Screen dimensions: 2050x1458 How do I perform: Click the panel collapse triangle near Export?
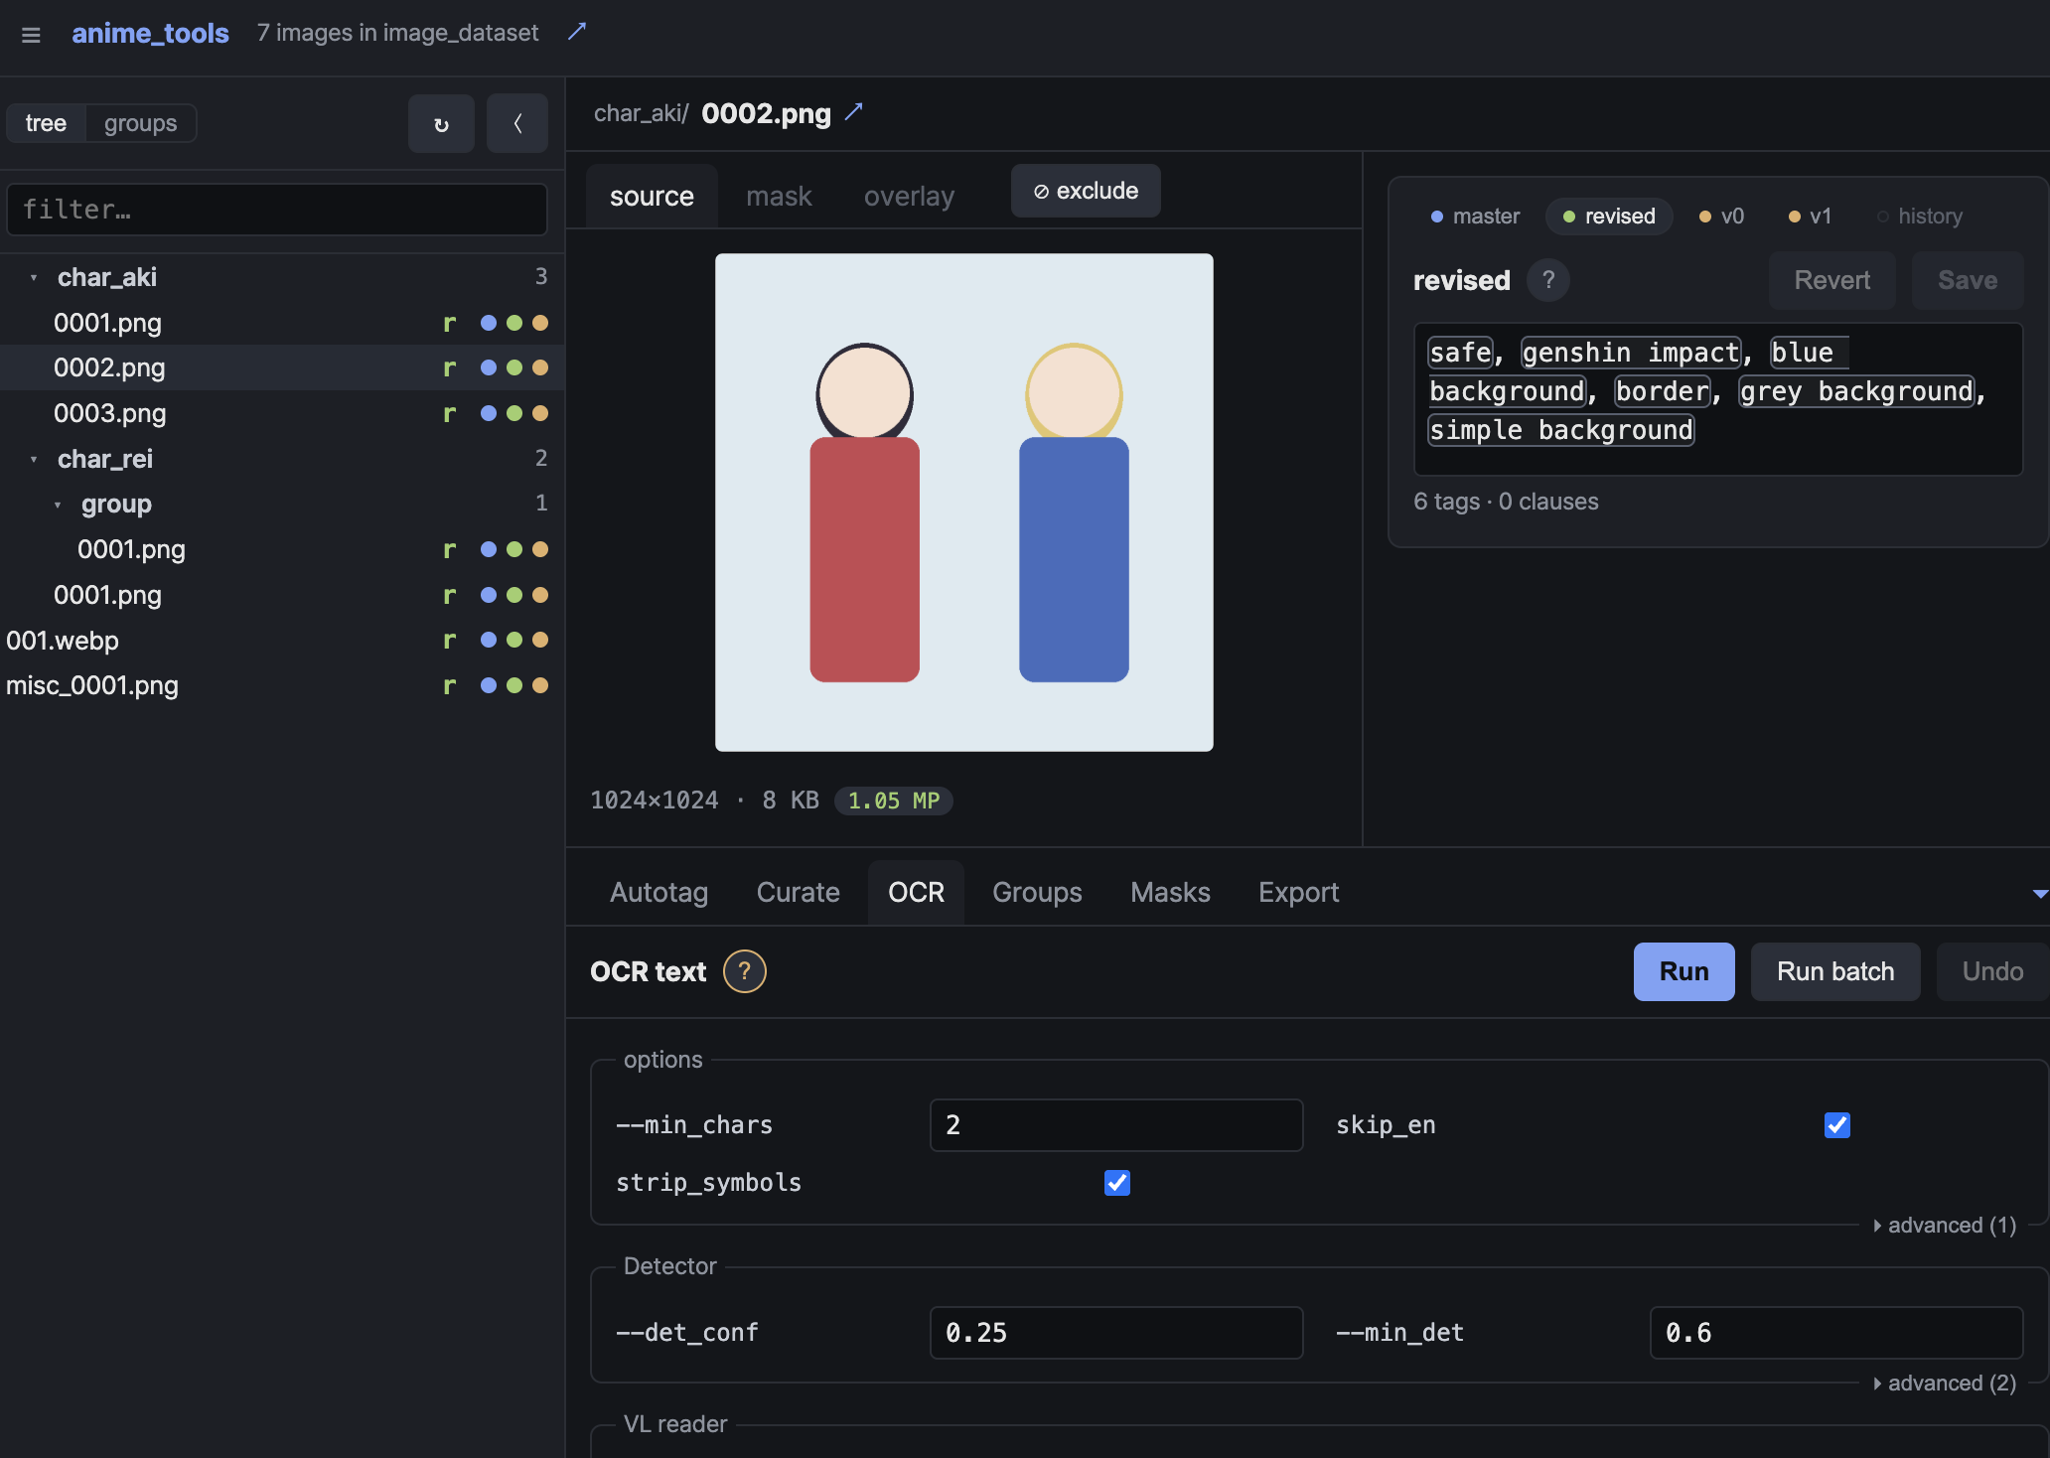[x=2040, y=894]
